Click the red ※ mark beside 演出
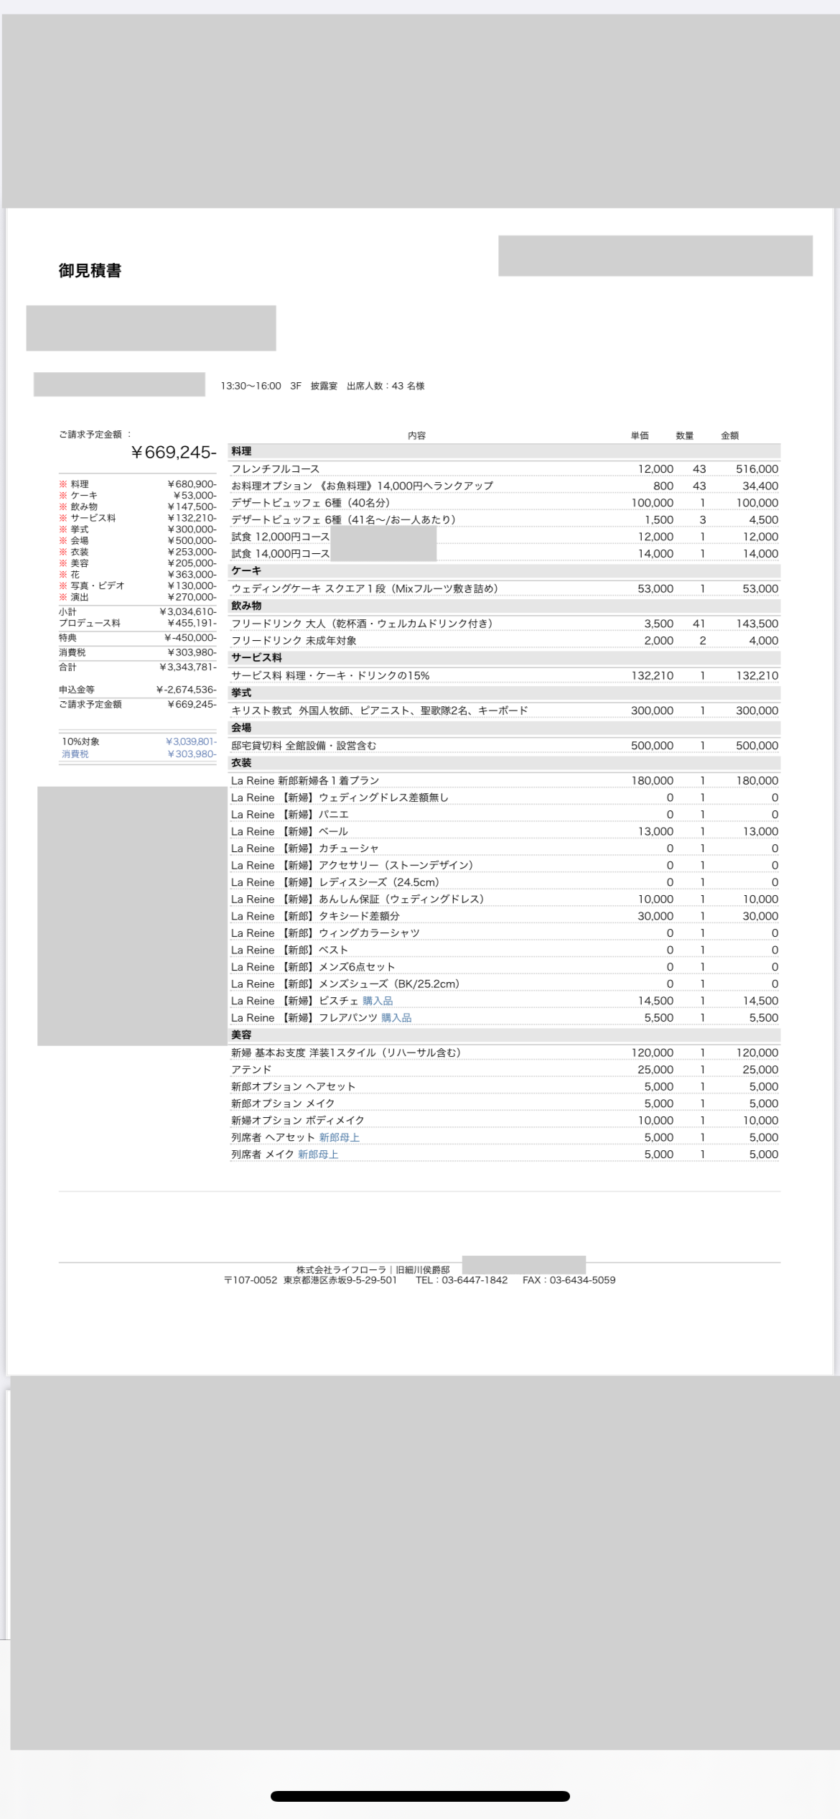The image size is (840, 1819). tap(63, 597)
